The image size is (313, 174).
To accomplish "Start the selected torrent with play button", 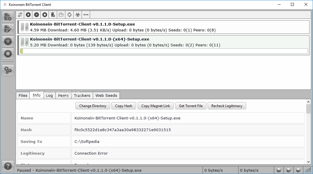I will tap(28, 15).
